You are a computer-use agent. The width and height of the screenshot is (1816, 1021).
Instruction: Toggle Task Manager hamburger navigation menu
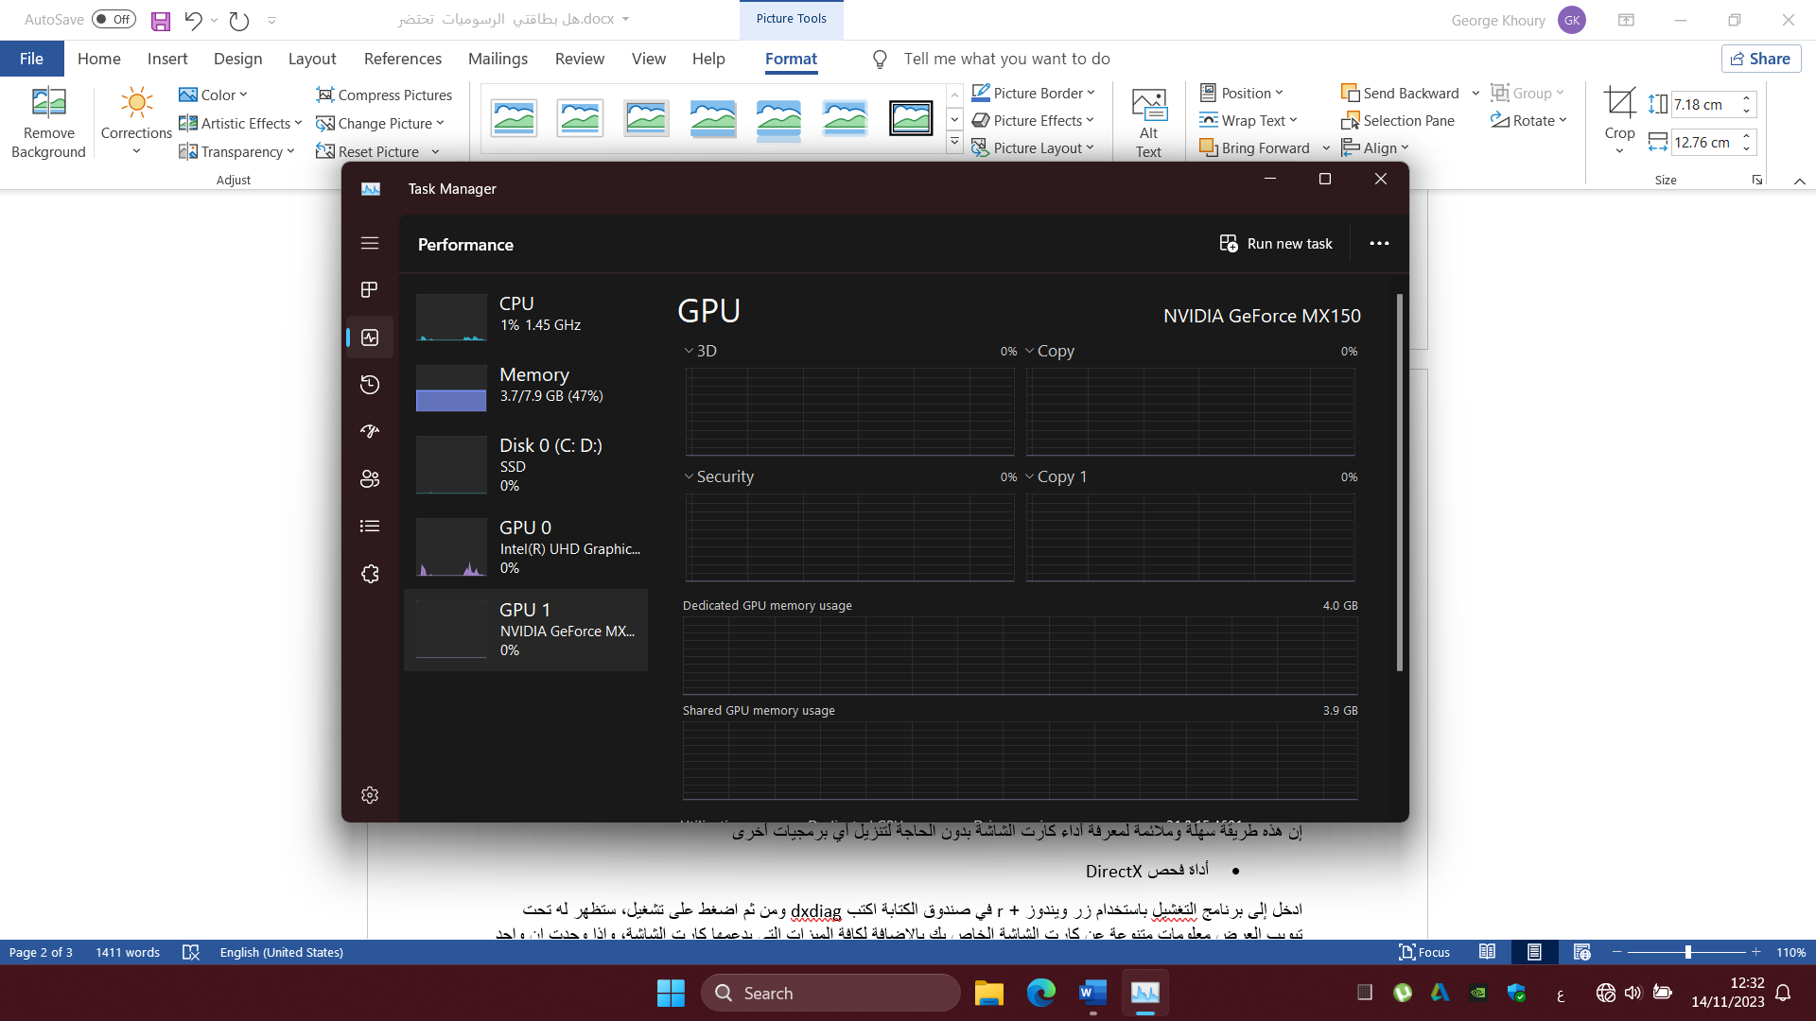click(370, 244)
